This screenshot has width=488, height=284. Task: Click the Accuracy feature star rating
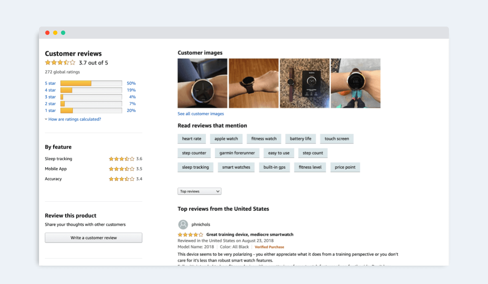(122, 179)
